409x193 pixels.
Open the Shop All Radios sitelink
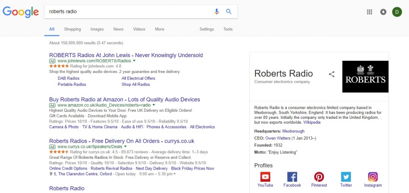tap(136, 84)
